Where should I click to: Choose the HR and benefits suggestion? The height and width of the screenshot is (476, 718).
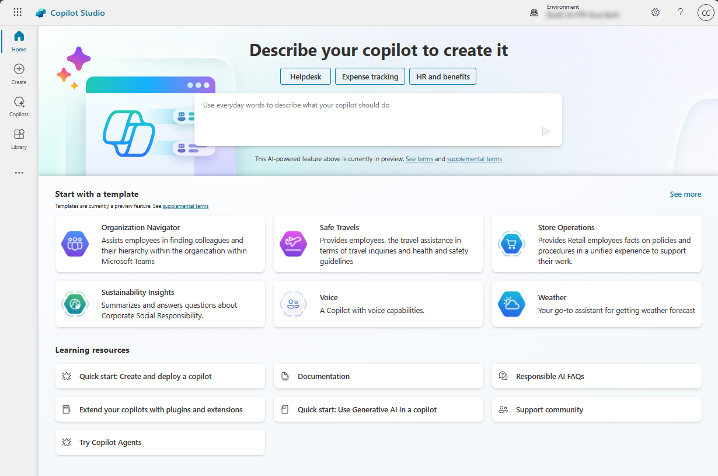click(443, 77)
